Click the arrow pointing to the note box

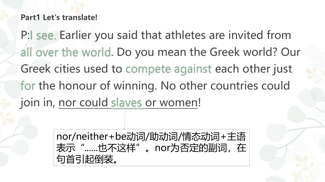tap(125, 120)
